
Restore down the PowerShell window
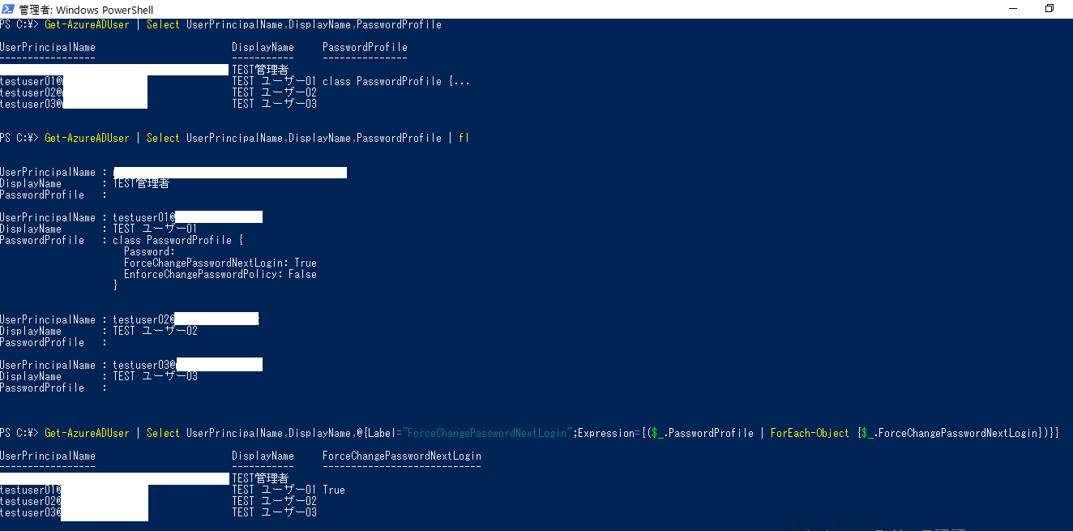pos(1049,9)
